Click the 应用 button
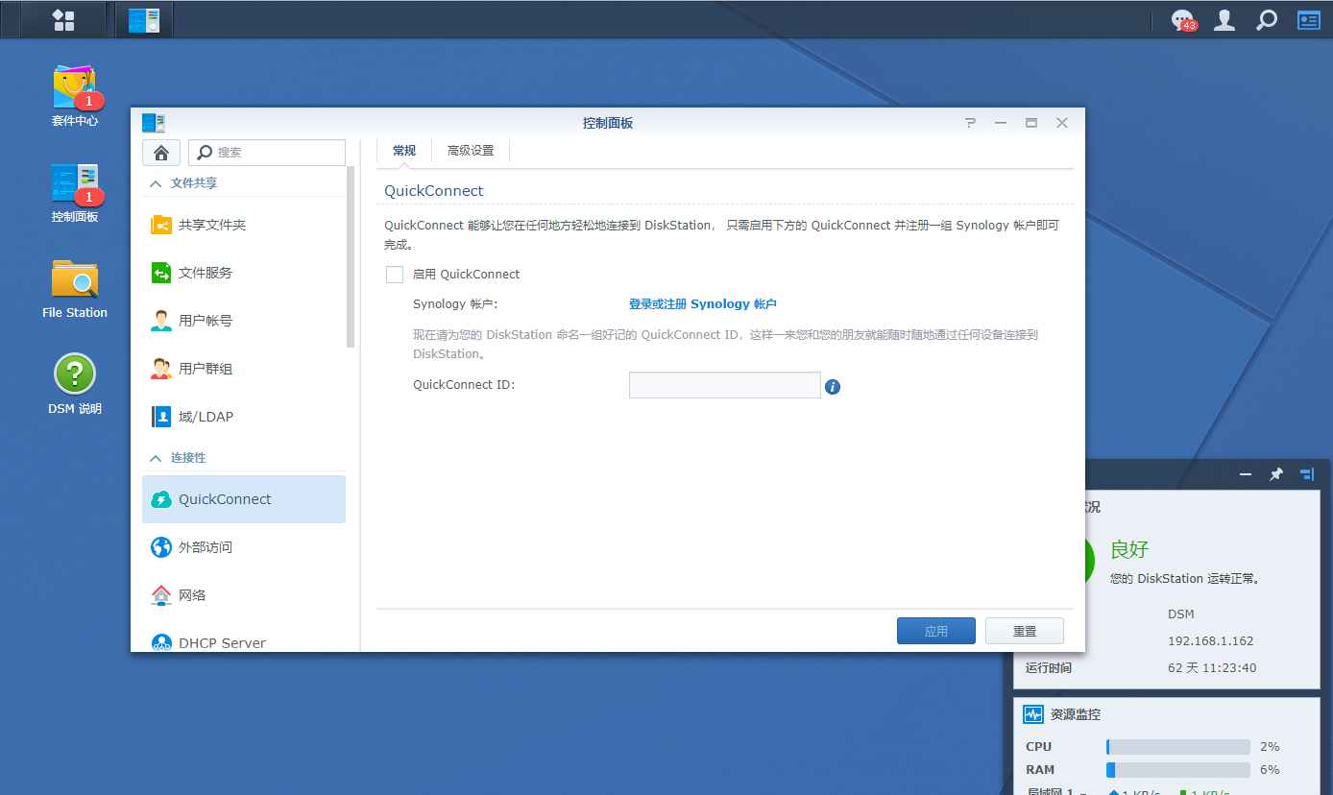The image size is (1333, 795). click(x=936, y=631)
